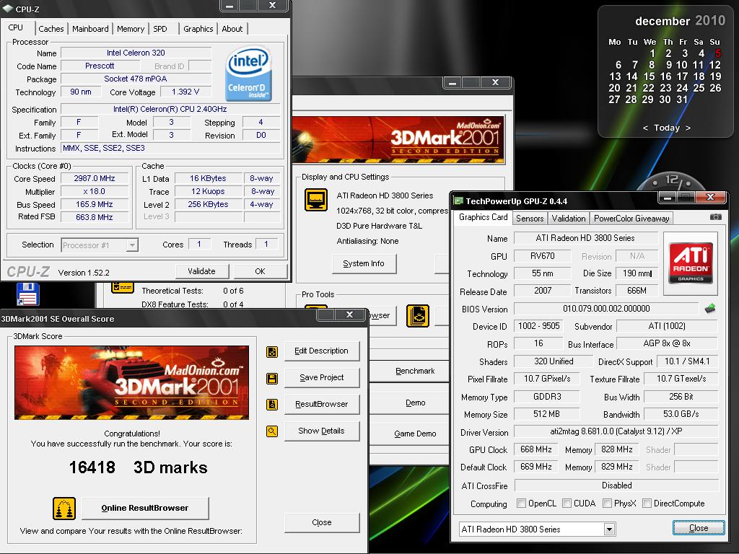Switch to the Mainboard tab in CPU-Z

click(90, 29)
